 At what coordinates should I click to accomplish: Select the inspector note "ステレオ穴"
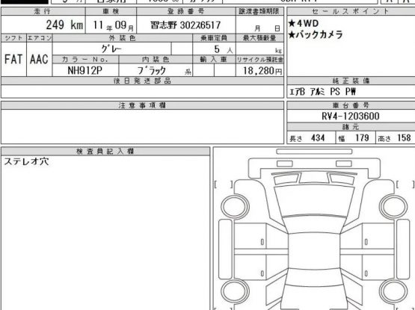click(x=26, y=161)
